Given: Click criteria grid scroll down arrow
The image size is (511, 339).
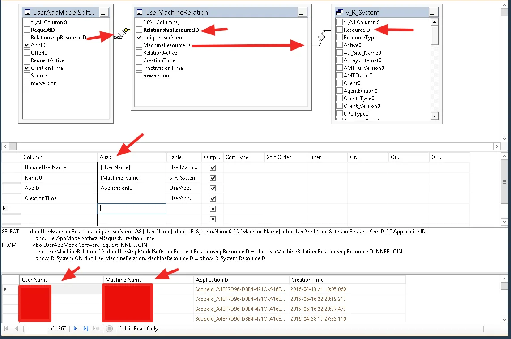Looking at the screenshot, I should click(x=504, y=222).
